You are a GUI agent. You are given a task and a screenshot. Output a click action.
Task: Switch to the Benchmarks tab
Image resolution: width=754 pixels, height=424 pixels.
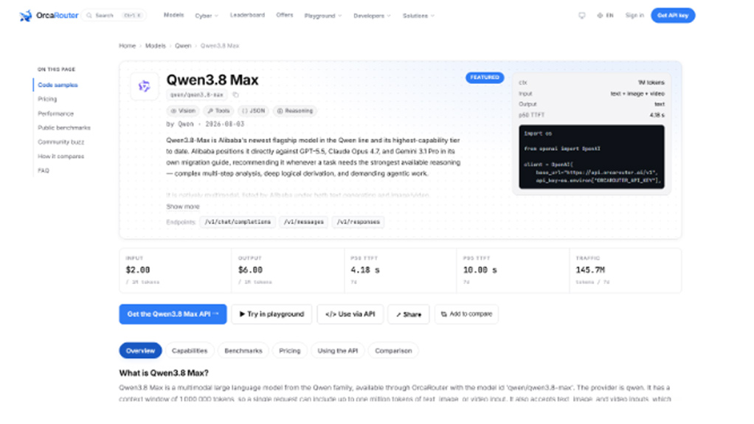coord(243,350)
